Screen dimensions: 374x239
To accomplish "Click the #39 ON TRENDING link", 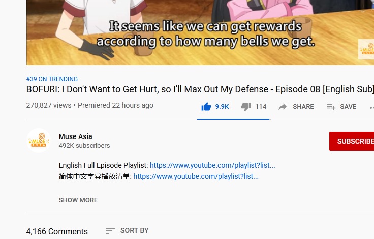I will click(52, 79).
